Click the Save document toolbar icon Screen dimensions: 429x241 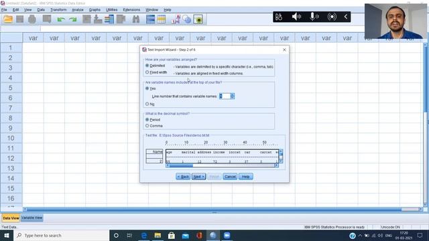tap(19, 19)
